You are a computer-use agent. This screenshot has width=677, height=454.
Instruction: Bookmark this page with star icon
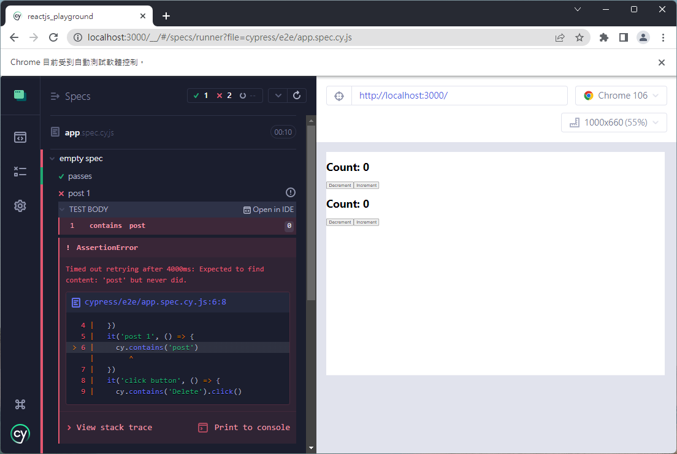coord(579,37)
